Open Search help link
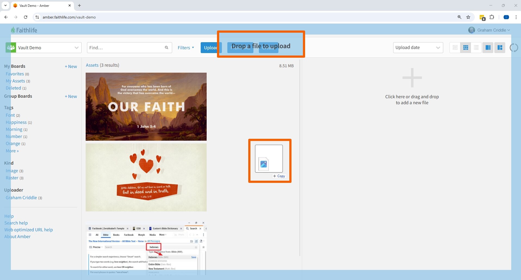This screenshot has height=280, width=521. (16, 223)
